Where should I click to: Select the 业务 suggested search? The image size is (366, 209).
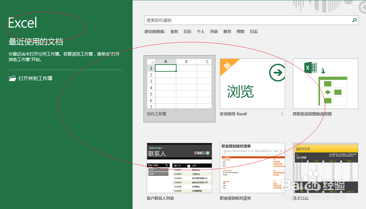174,31
